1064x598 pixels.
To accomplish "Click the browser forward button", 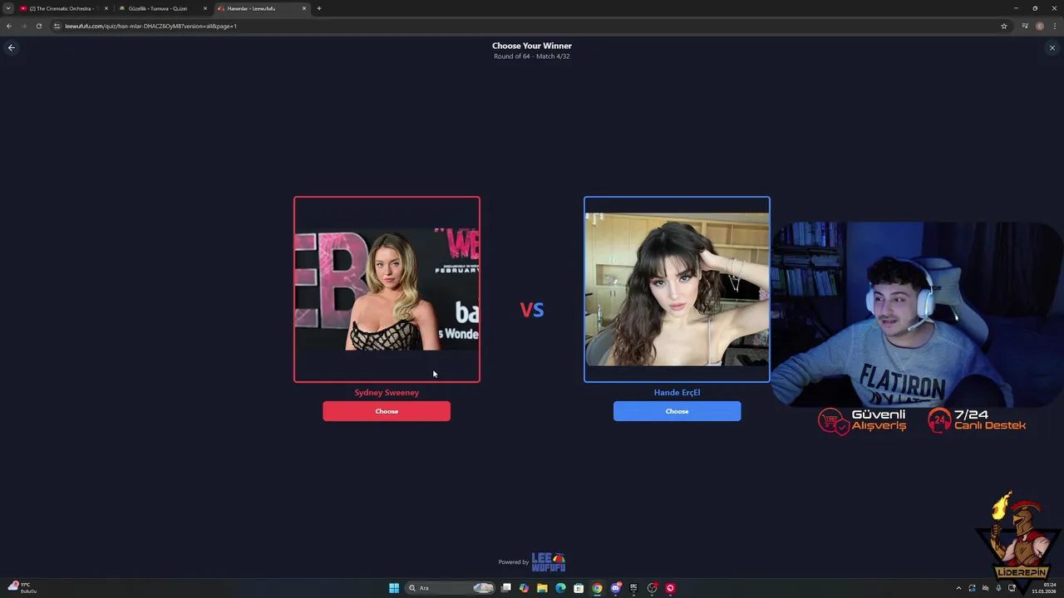I will tap(23, 26).
